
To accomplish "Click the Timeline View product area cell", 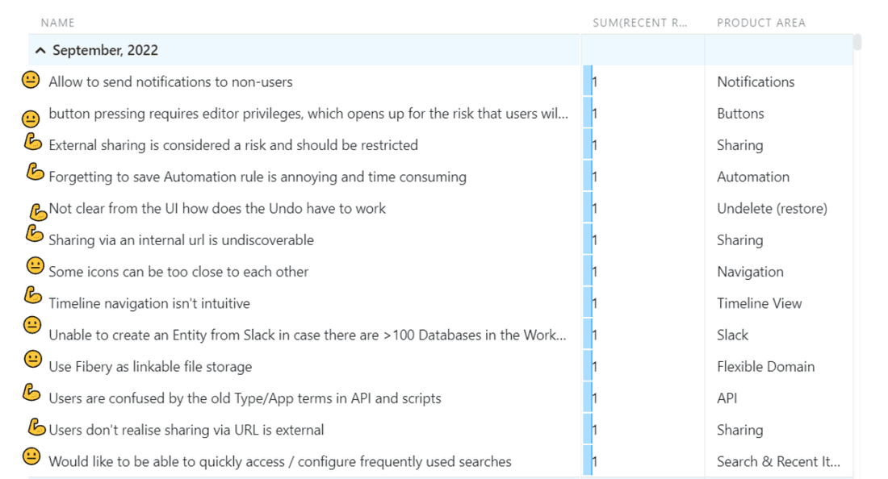I will pos(759,303).
